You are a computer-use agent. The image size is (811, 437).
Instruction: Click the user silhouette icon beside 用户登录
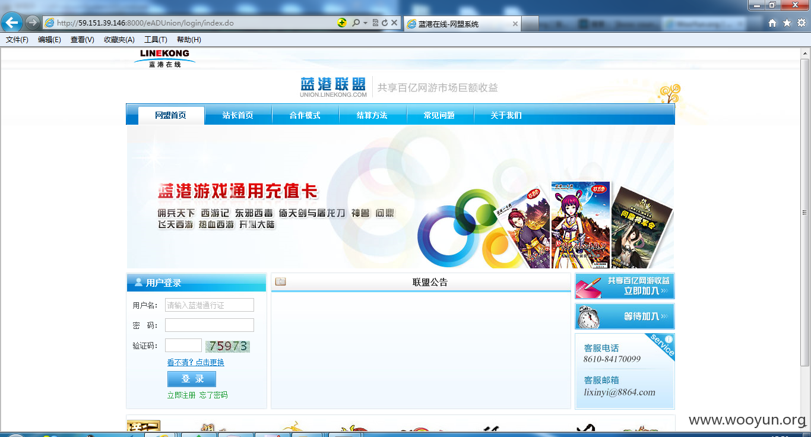click(x=138, y=283)
